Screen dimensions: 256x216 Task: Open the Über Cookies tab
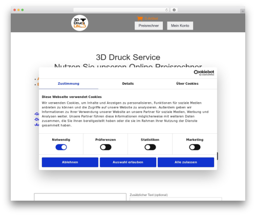click(187, 84)
